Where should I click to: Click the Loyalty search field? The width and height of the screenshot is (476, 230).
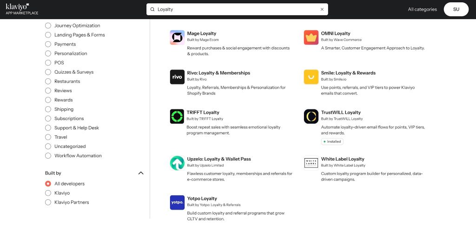tap(237, 9)
